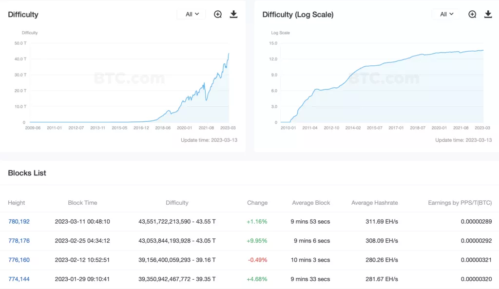Open the All dropdown on Difficulty chart

[x=192, y=14]
